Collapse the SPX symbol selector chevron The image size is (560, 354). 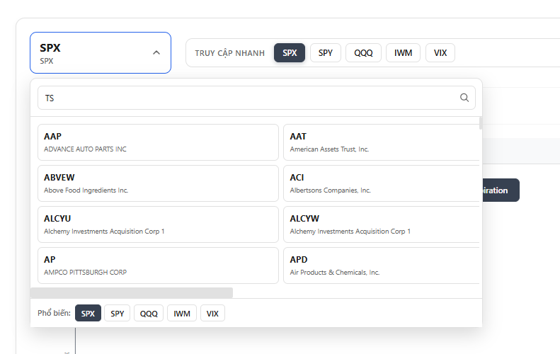pos(156,52)
